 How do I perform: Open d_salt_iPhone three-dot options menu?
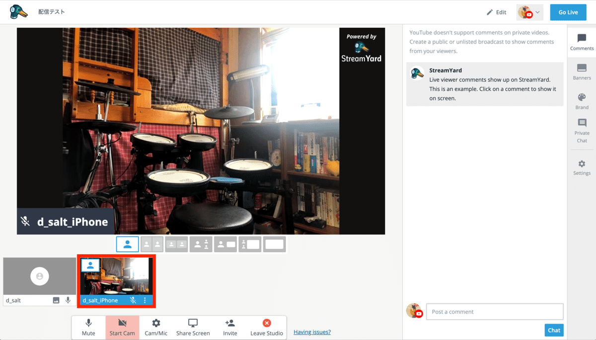click(145, 300)
